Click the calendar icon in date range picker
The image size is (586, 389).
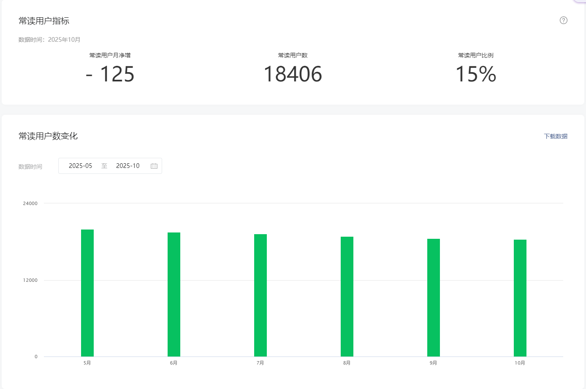click(154, 166)
